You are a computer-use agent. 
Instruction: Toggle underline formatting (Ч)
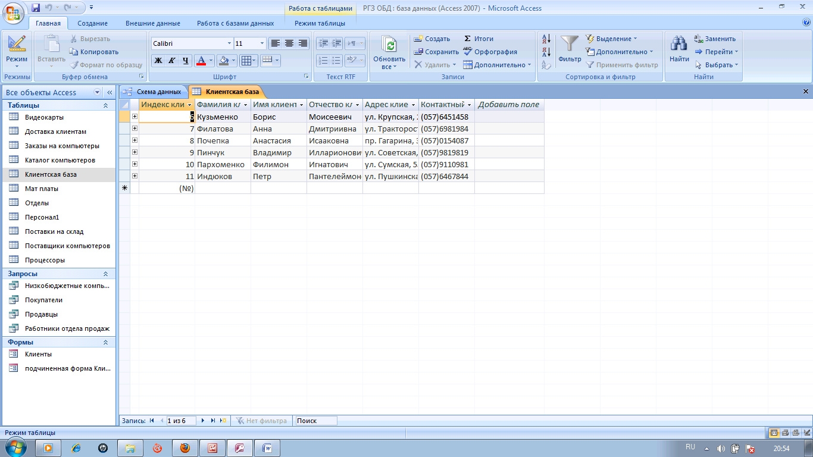pyautogui.click(x=186, y=60)
